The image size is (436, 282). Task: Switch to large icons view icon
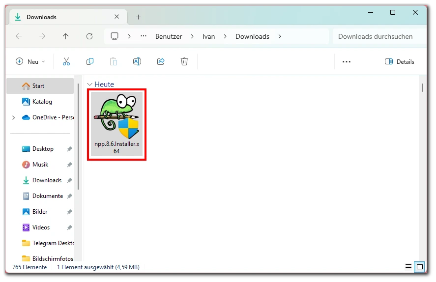pos(420,267)
